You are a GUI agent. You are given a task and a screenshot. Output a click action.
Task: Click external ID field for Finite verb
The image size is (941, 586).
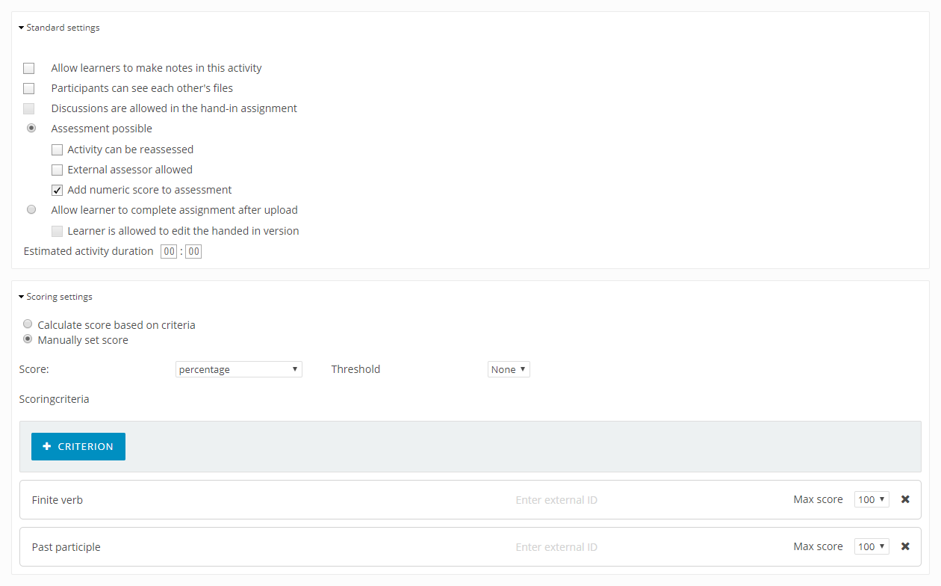coord(556,500)
